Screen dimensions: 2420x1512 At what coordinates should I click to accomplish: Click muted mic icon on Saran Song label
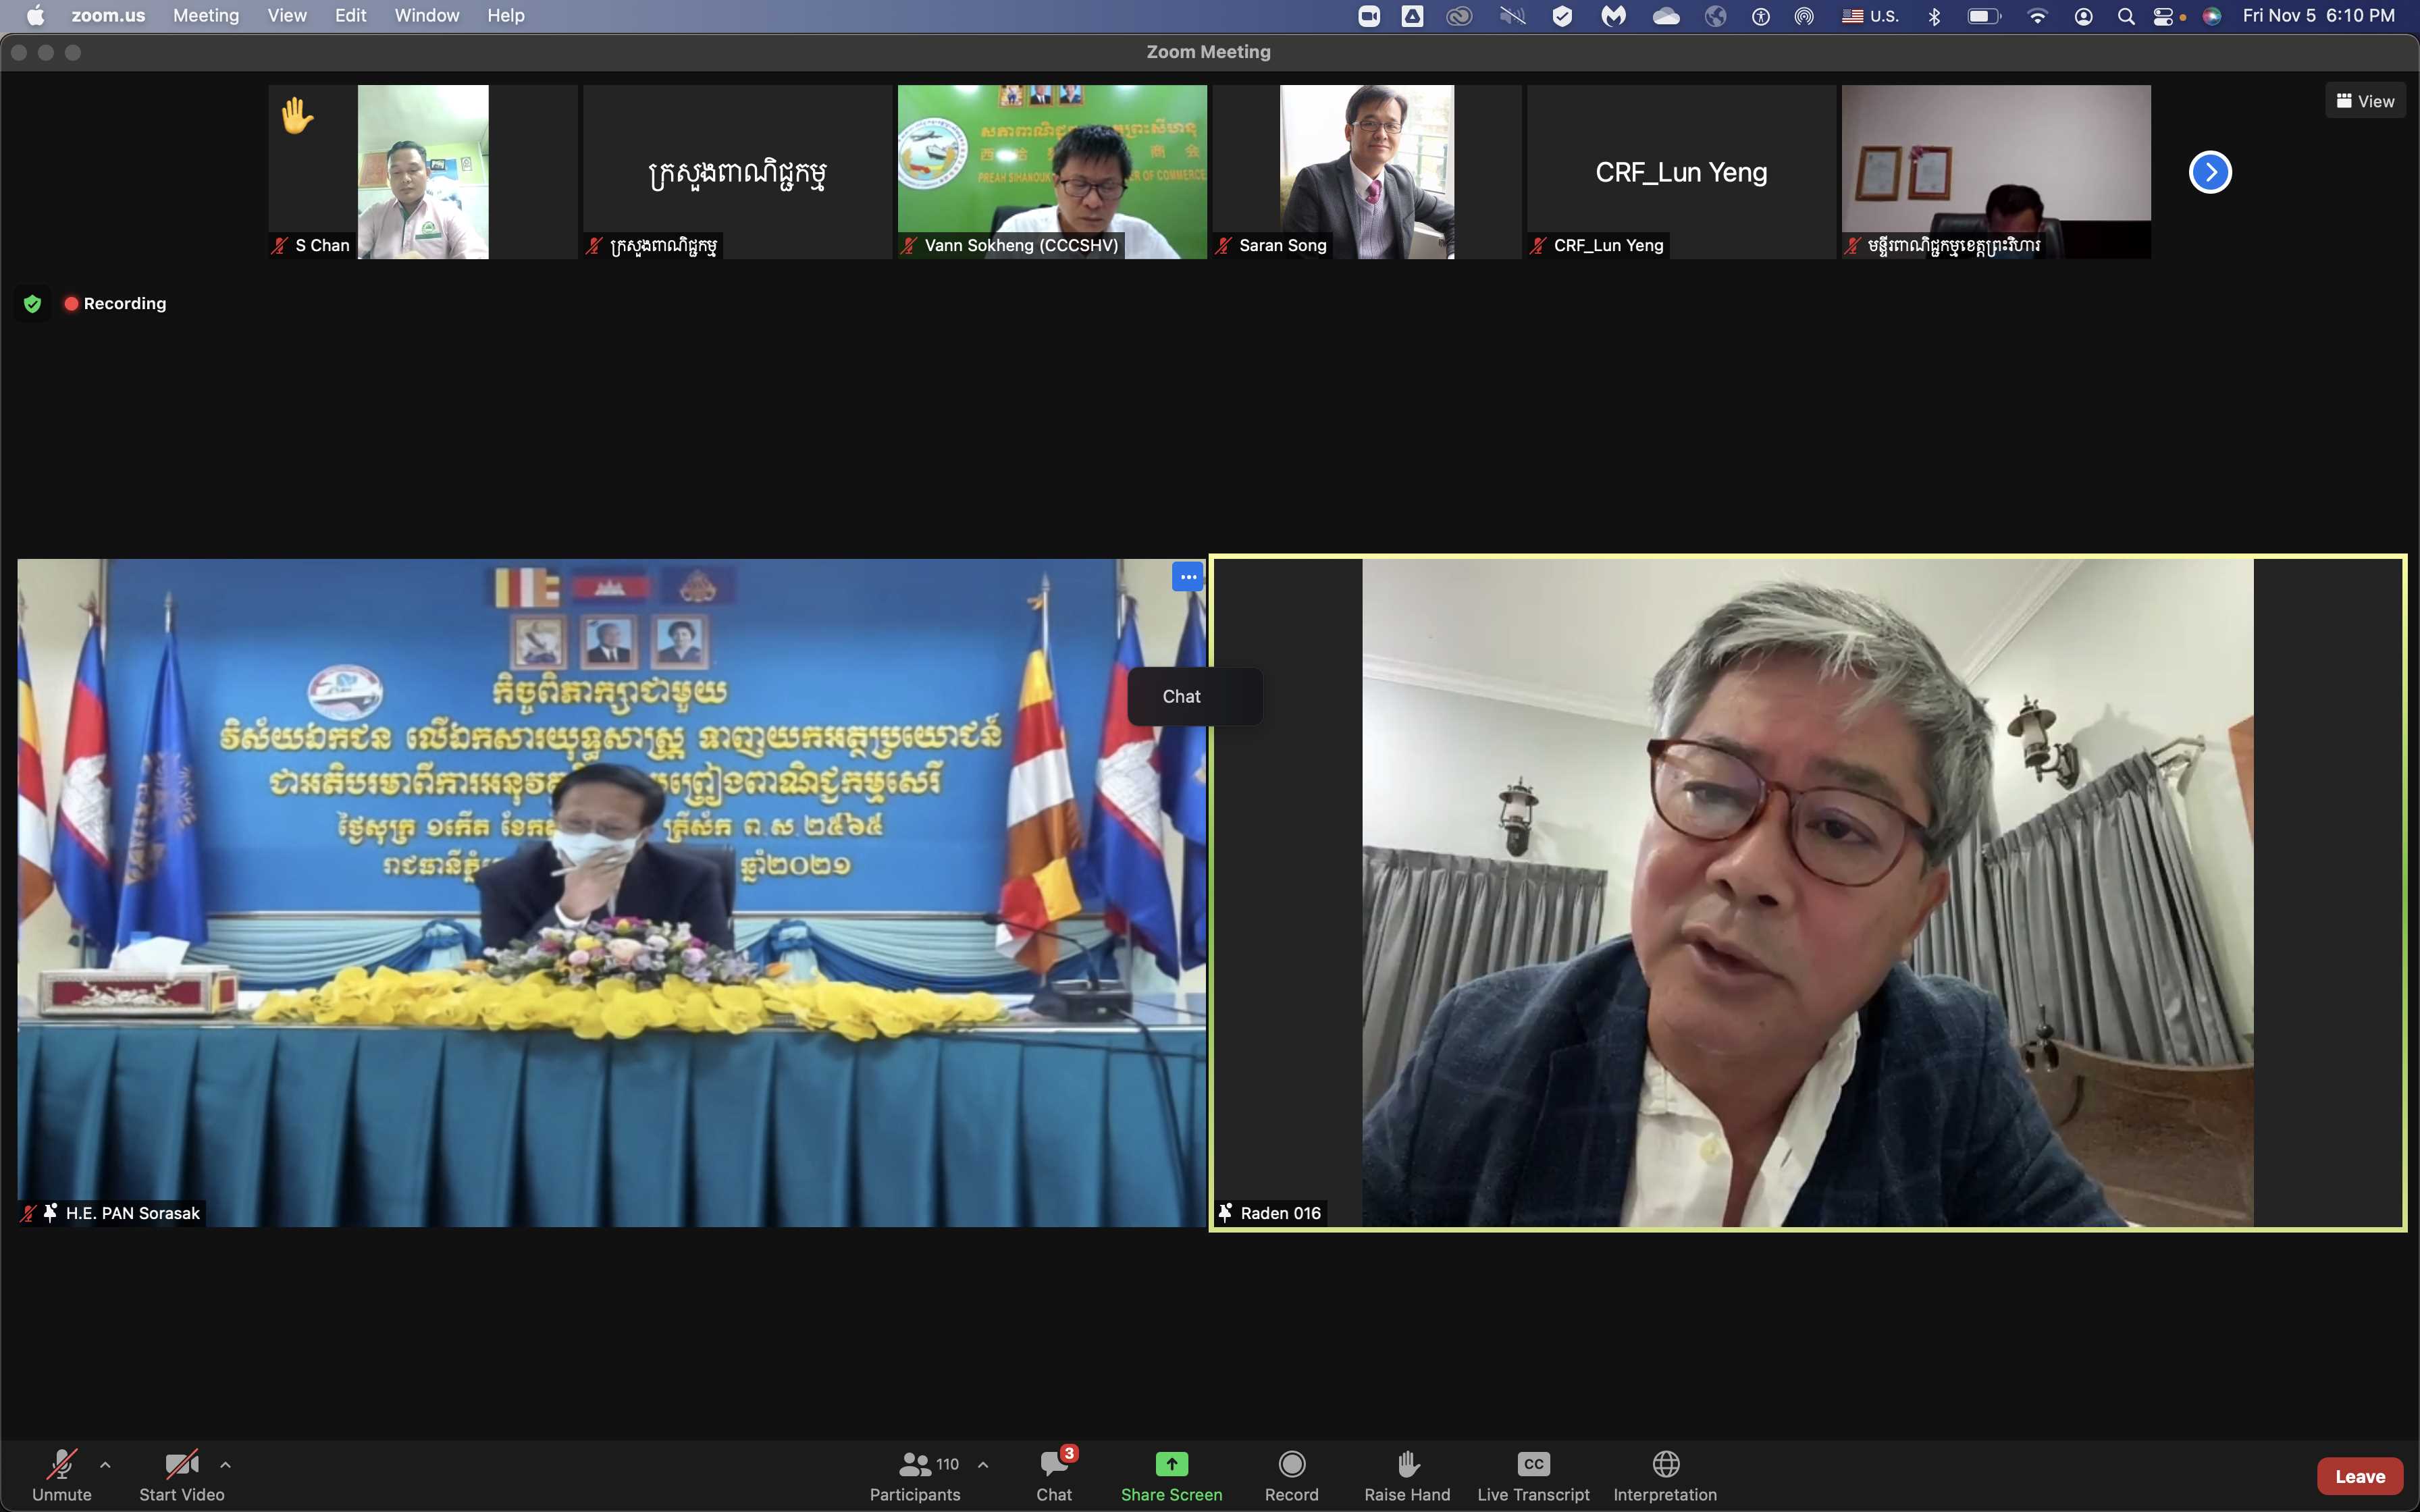point(1224,245)
